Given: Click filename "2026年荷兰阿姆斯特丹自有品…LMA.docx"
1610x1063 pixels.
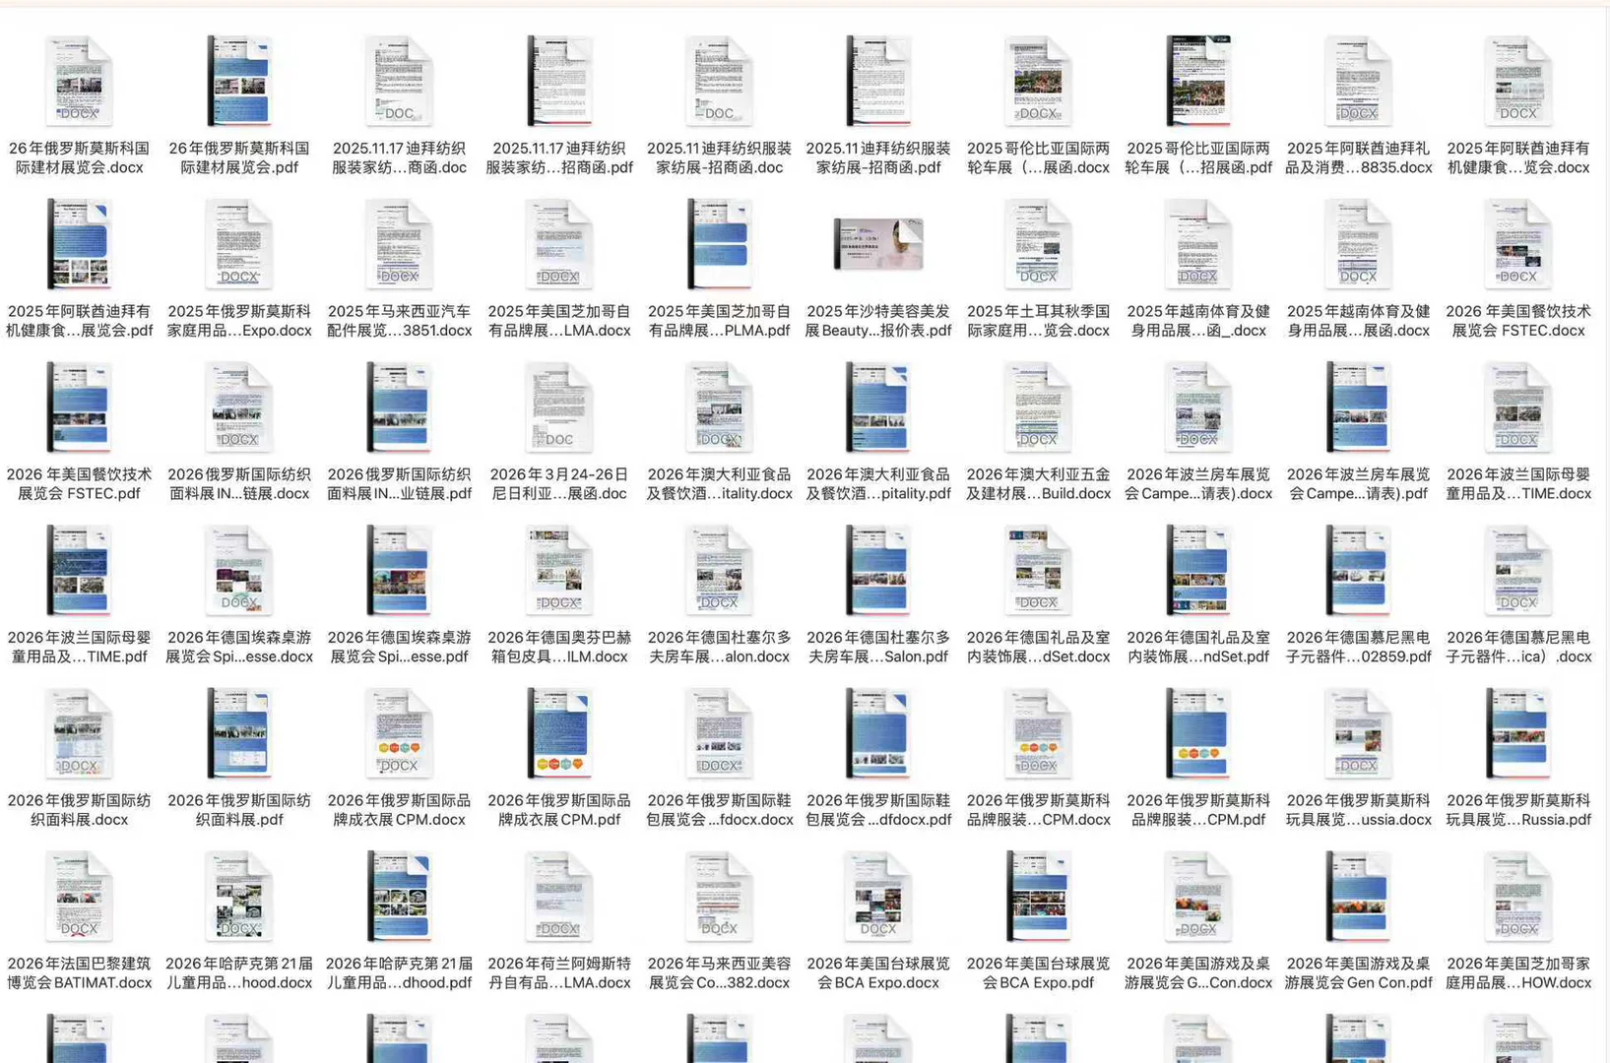Looking at the screenshot, I should click(x=559, y=973).
